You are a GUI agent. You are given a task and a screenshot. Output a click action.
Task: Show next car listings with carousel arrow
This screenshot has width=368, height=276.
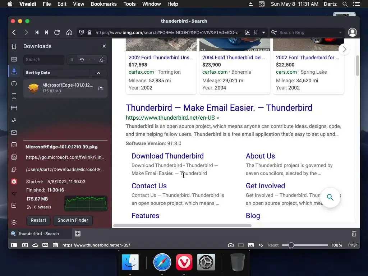tap(344, 49)
